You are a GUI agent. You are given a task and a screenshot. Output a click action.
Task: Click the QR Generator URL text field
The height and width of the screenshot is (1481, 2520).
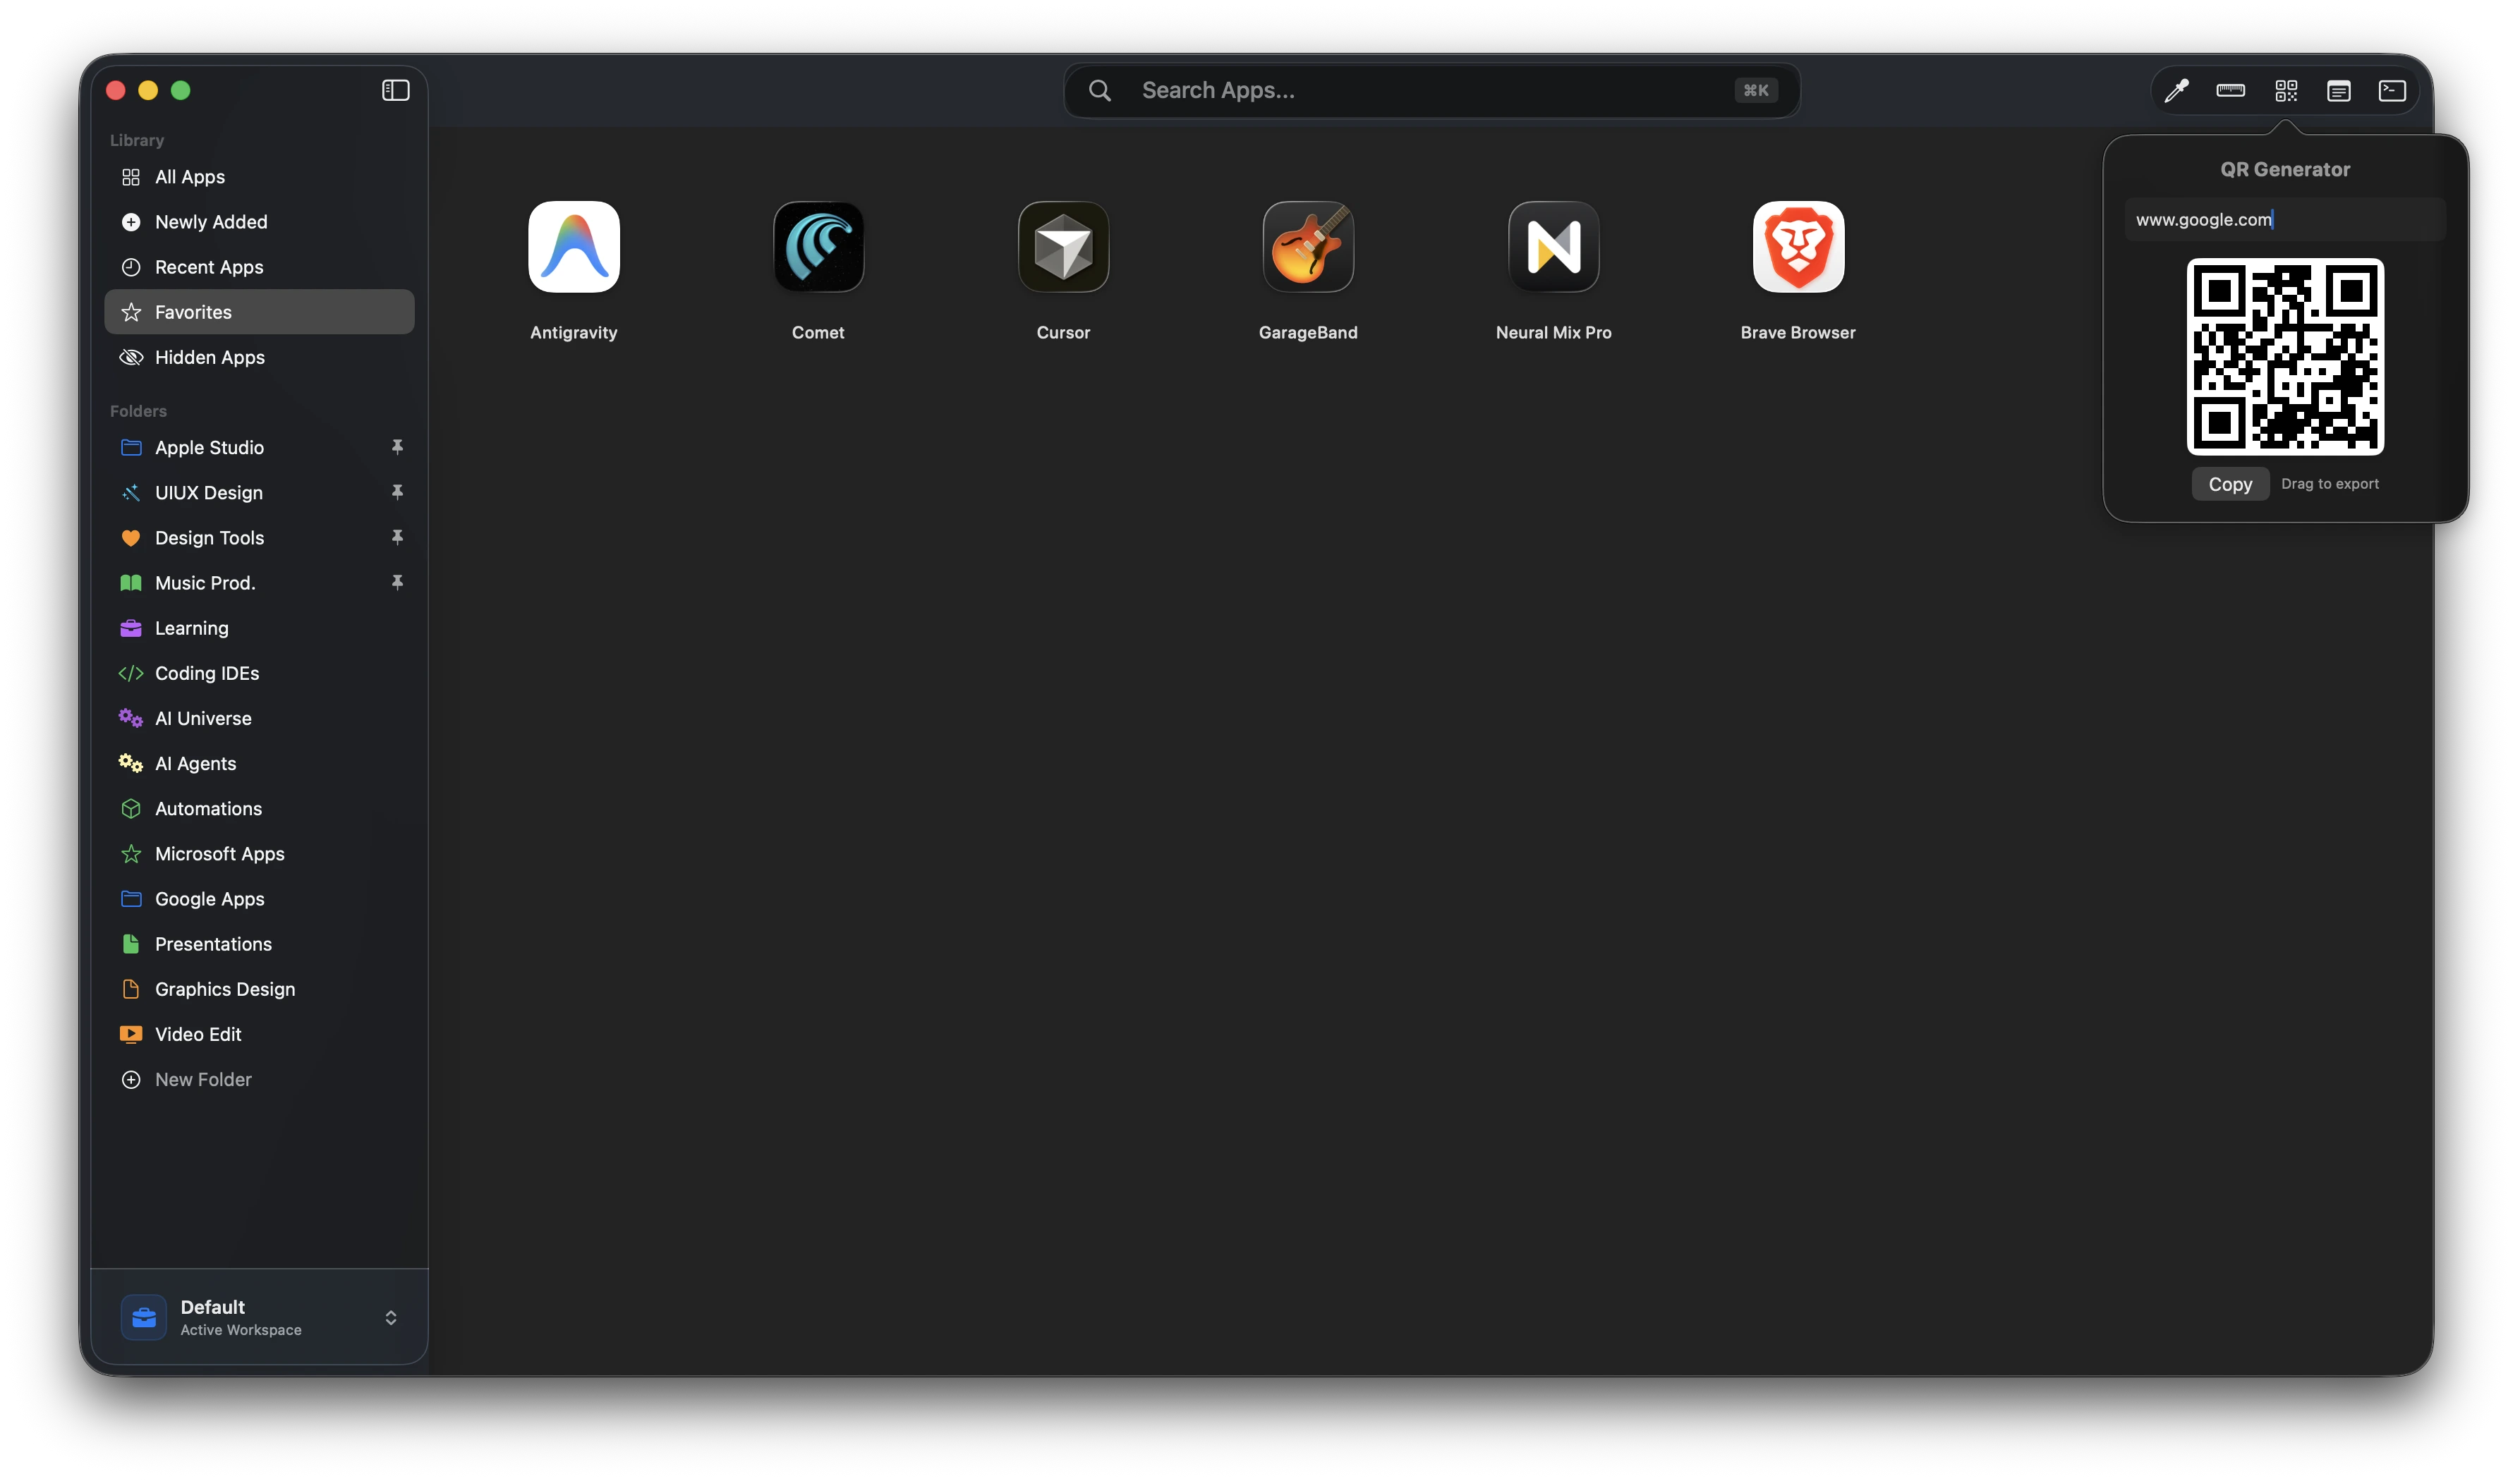tap(2285, 219)
